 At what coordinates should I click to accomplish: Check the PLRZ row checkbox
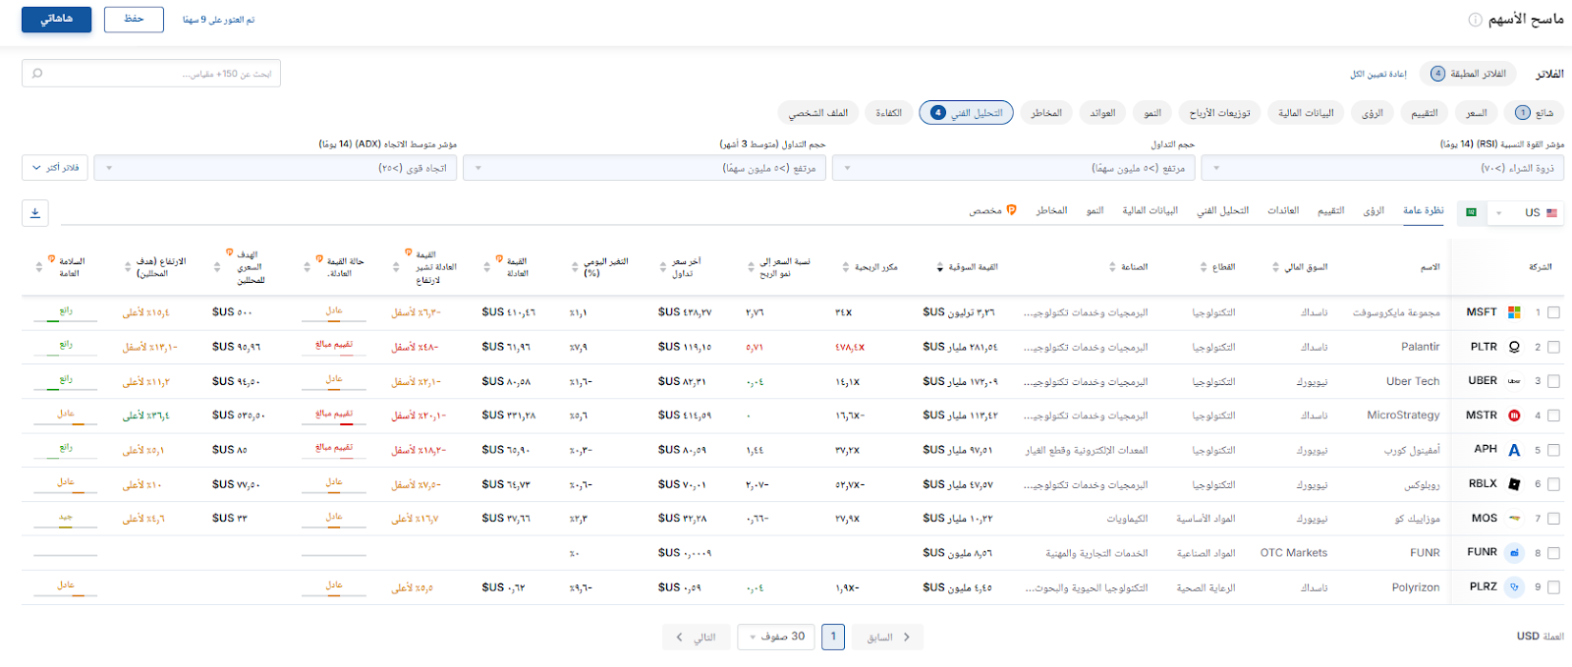point(1553,587)
